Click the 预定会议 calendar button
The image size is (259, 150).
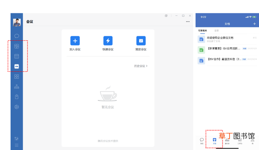141,41
